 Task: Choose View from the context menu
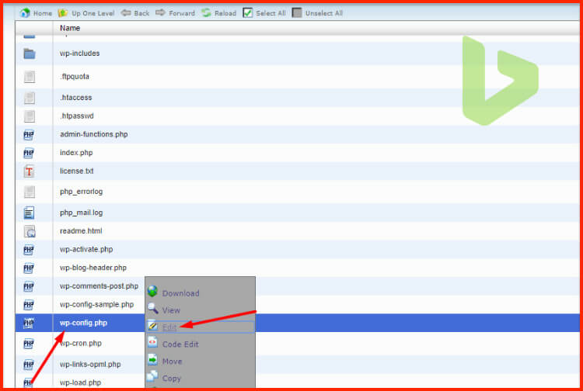coord(171,310)
